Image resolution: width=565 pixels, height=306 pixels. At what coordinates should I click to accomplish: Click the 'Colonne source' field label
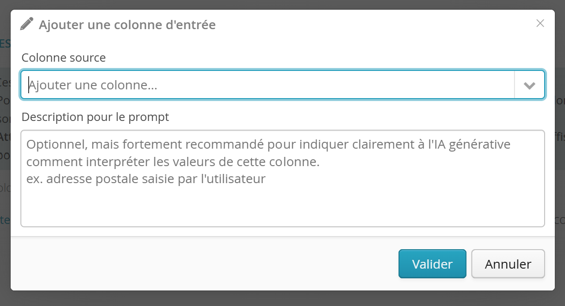point(64,58)
